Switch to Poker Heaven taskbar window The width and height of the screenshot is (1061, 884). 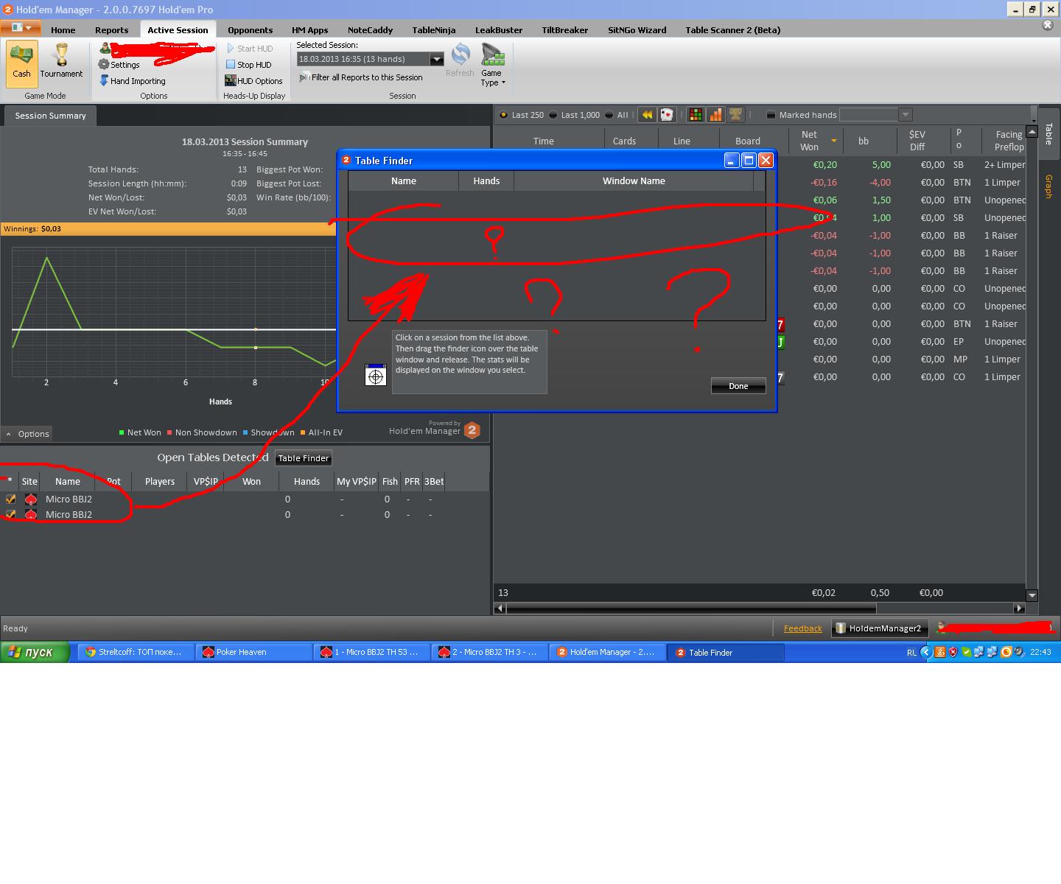pyautogui.click(x=254, y=652)
